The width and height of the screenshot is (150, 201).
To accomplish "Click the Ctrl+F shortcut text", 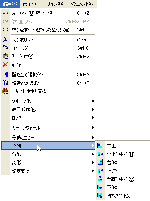I will tap(83, 83).
